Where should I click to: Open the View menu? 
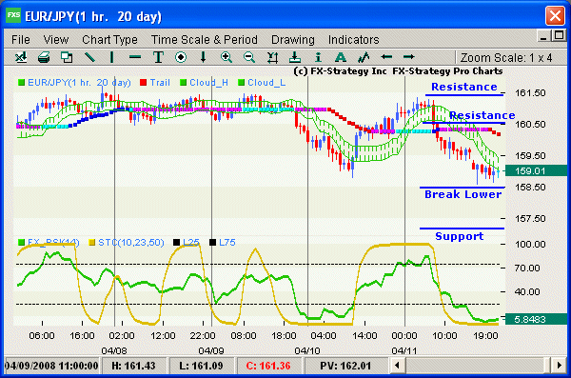click(x=56, y=39)
